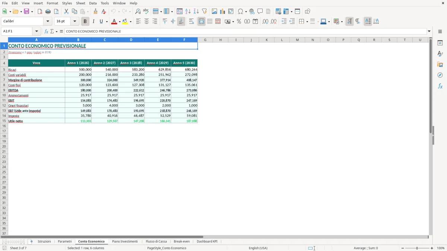Insert a chart

coord(223,12)
